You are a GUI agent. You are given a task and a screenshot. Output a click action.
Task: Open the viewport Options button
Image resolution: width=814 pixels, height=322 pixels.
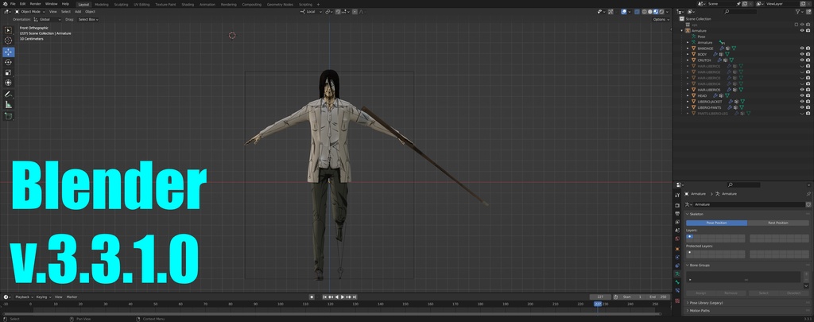click(x=661, y=19)
